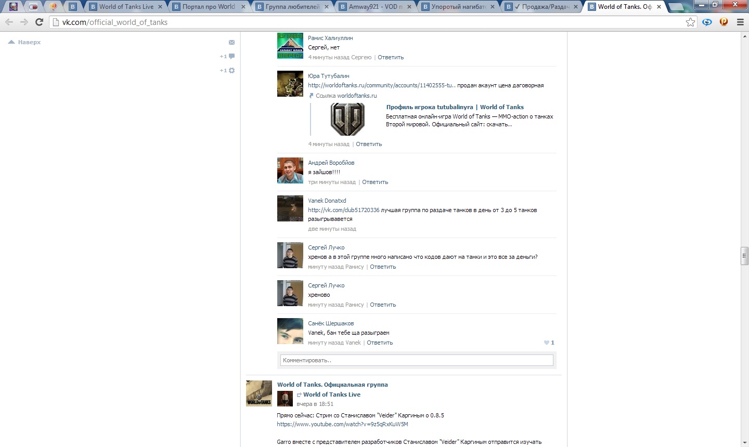The image size is (749, 447).
Task: Open Санёк Шершаков profile name link
Action: (331, 323)
